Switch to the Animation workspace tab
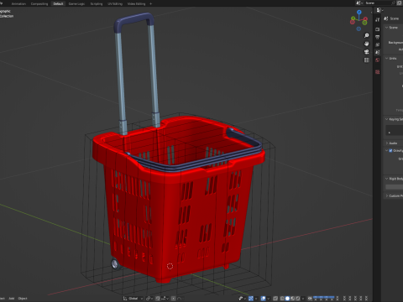This screenshot has height=302, width=403. [18, 3]
